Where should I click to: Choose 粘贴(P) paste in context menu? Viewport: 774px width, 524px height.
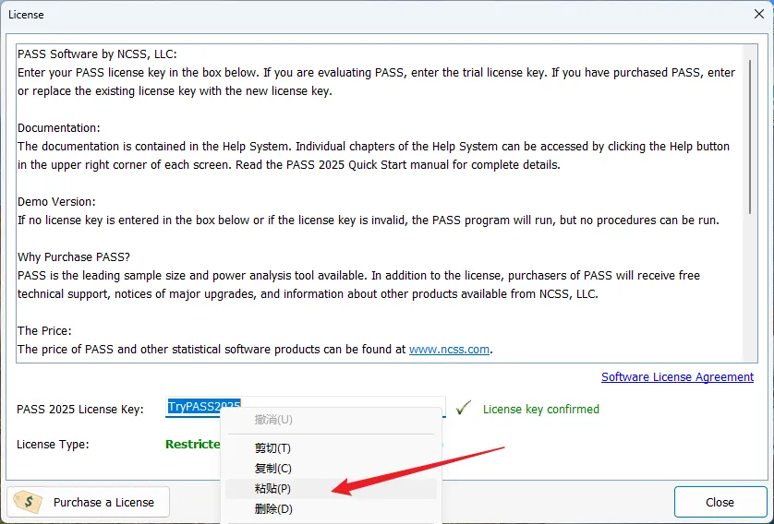[331, 489]
